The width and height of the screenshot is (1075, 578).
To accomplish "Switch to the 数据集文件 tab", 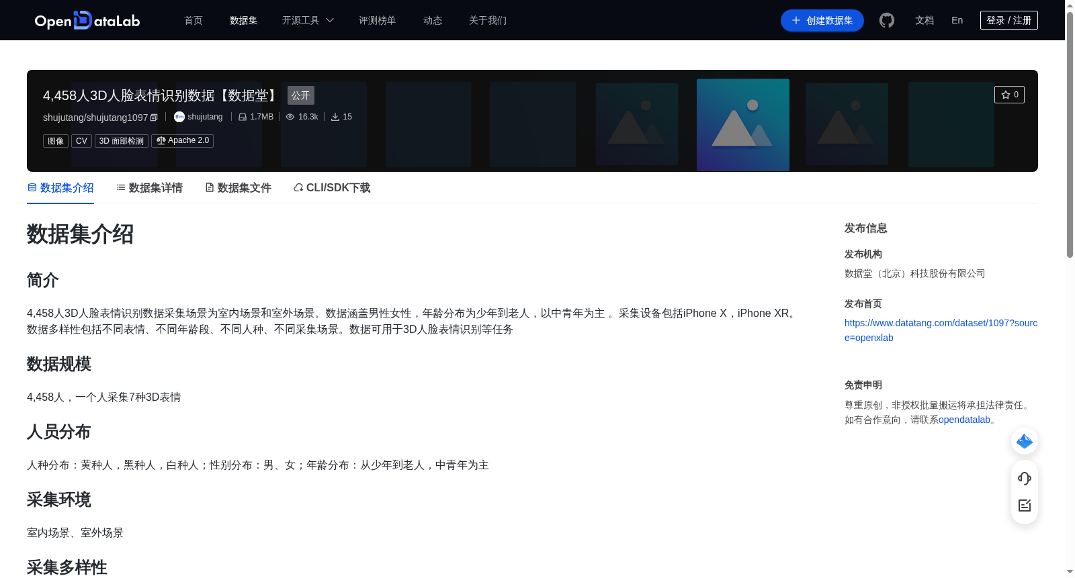I will click(x=238, y=188).
